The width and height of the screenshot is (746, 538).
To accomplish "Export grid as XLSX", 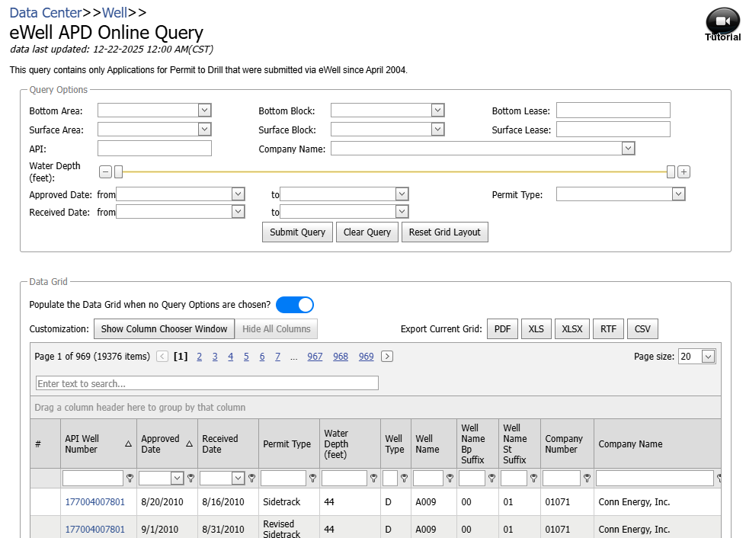I will point(572,328).
